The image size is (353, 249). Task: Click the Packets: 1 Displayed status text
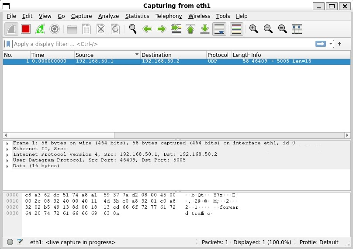[x=246, y=242]
